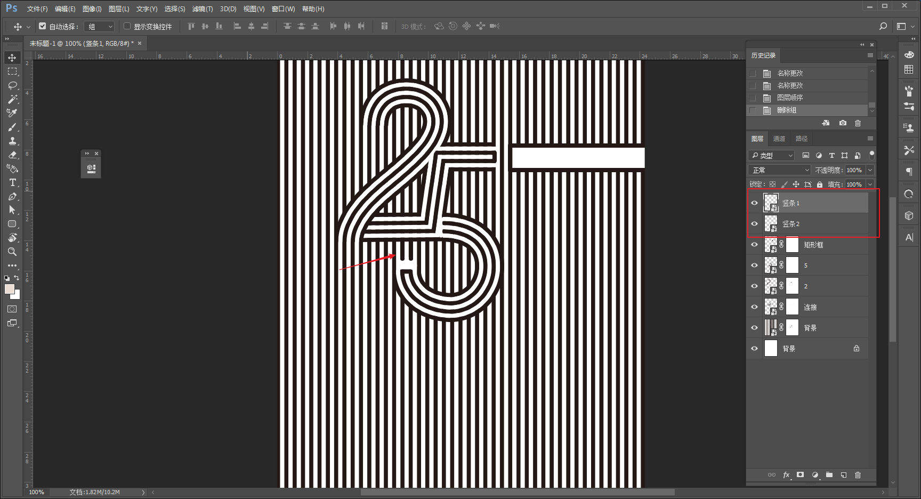
Task: Select the Clone Stamp tool
Action: 12,141
